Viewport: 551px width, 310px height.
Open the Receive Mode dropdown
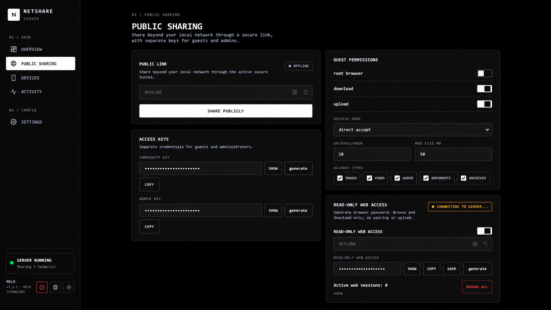tap(413, 130)
